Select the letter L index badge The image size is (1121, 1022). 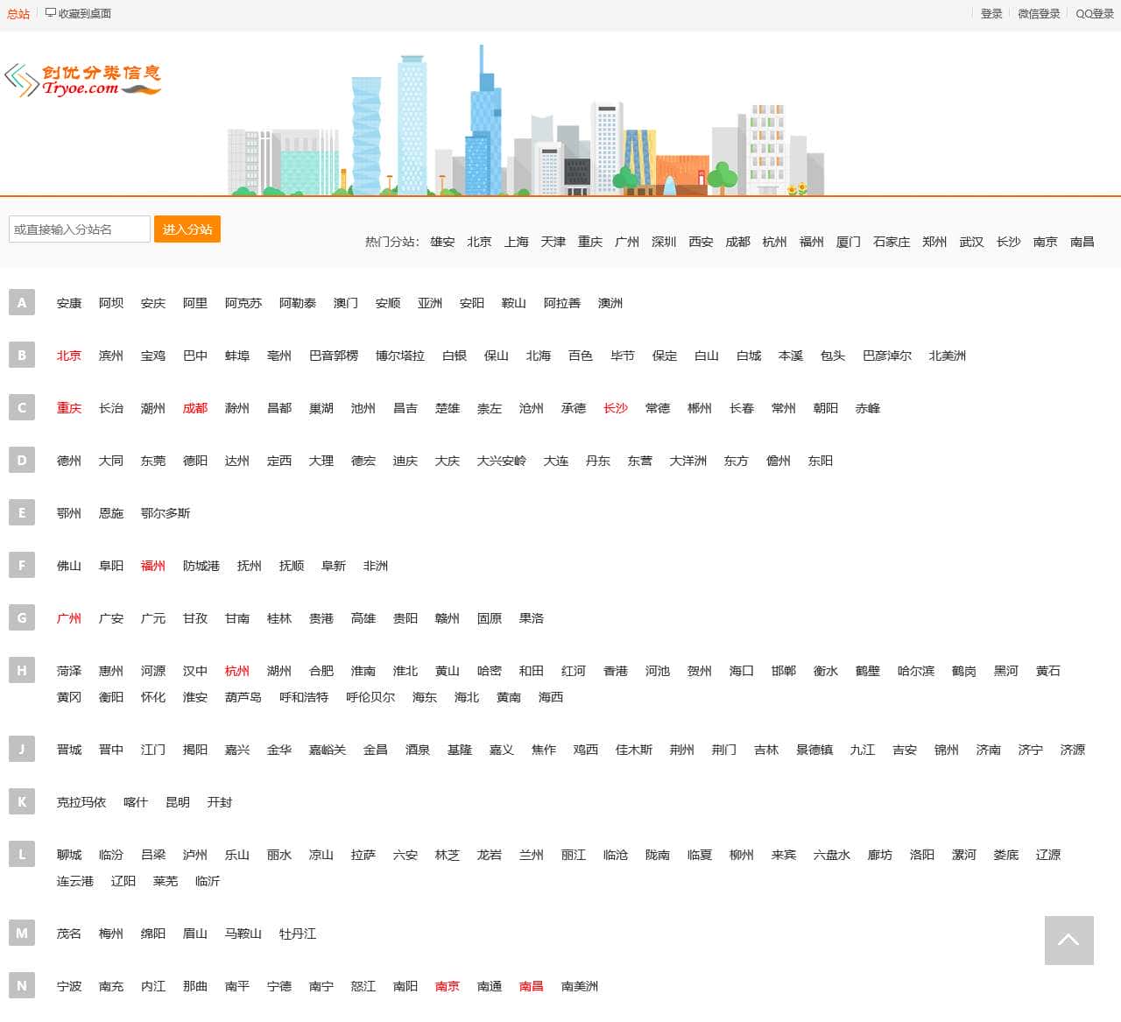[22, 855]
